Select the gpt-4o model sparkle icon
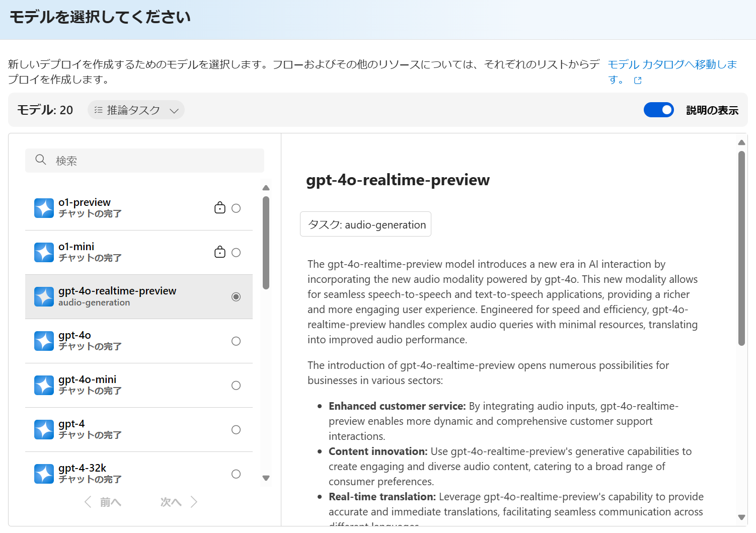This screenshot has height=533, width=756. (44, 341)
